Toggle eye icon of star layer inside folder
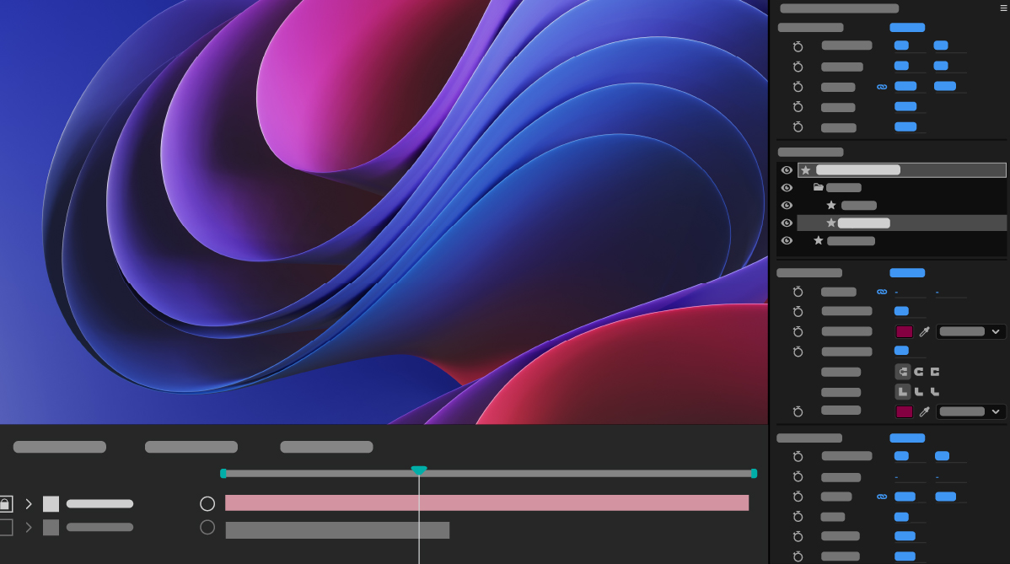1010x564 pixels. [x=787, y=206]
